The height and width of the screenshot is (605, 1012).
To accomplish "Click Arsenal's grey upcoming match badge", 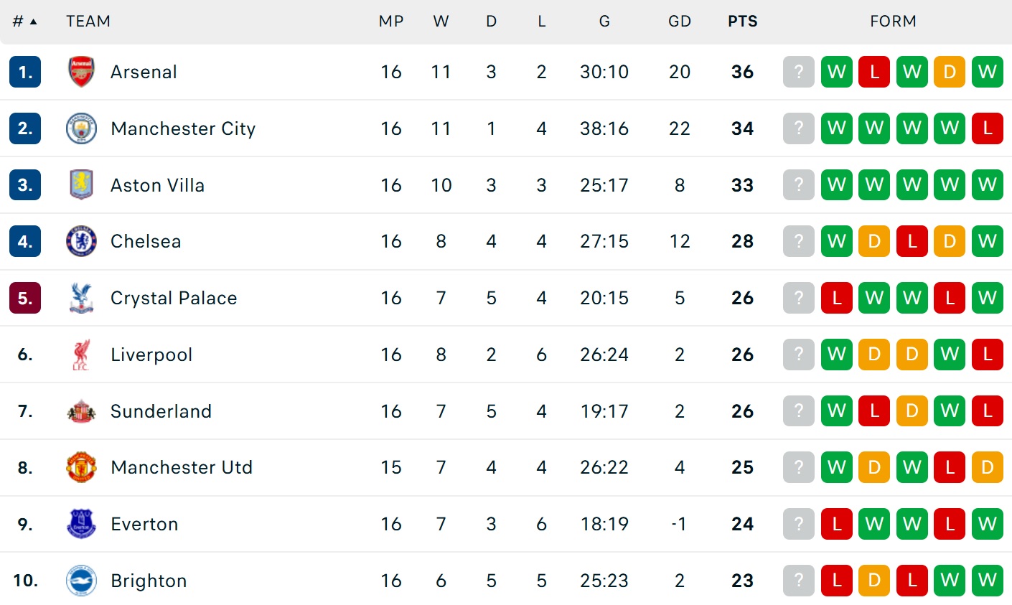I will (799, 72).
